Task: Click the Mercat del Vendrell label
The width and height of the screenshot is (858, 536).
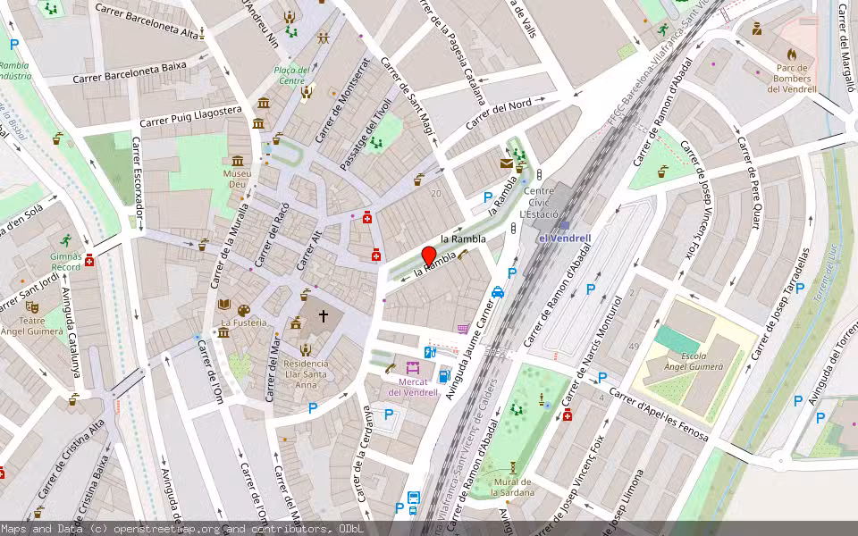Action: pyautogui.click(x=413, y=387)
